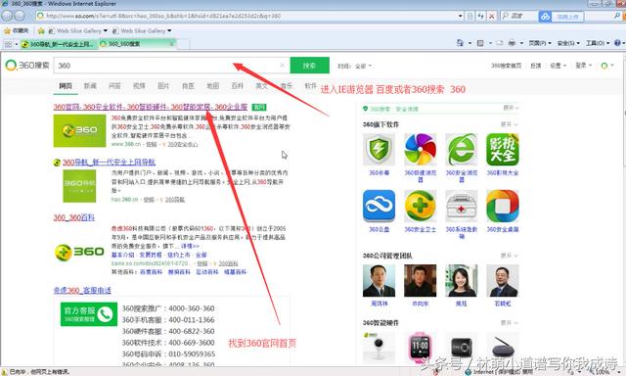Click the refresh icon beside the address bar
Image resolution: width=626 pixels, height=376 pixels.
pyautogui.click(x=481, y=16)
